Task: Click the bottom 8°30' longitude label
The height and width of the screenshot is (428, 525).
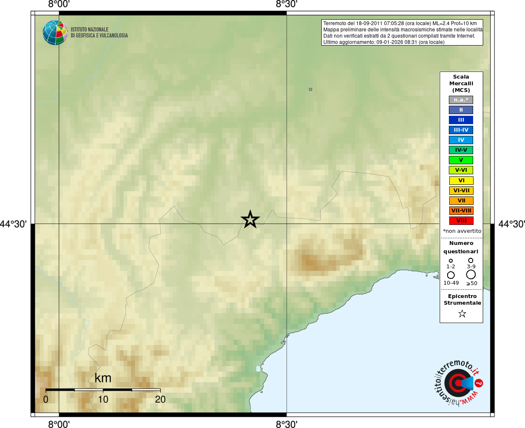Action: pyautogui.click(x=287, y=424)
